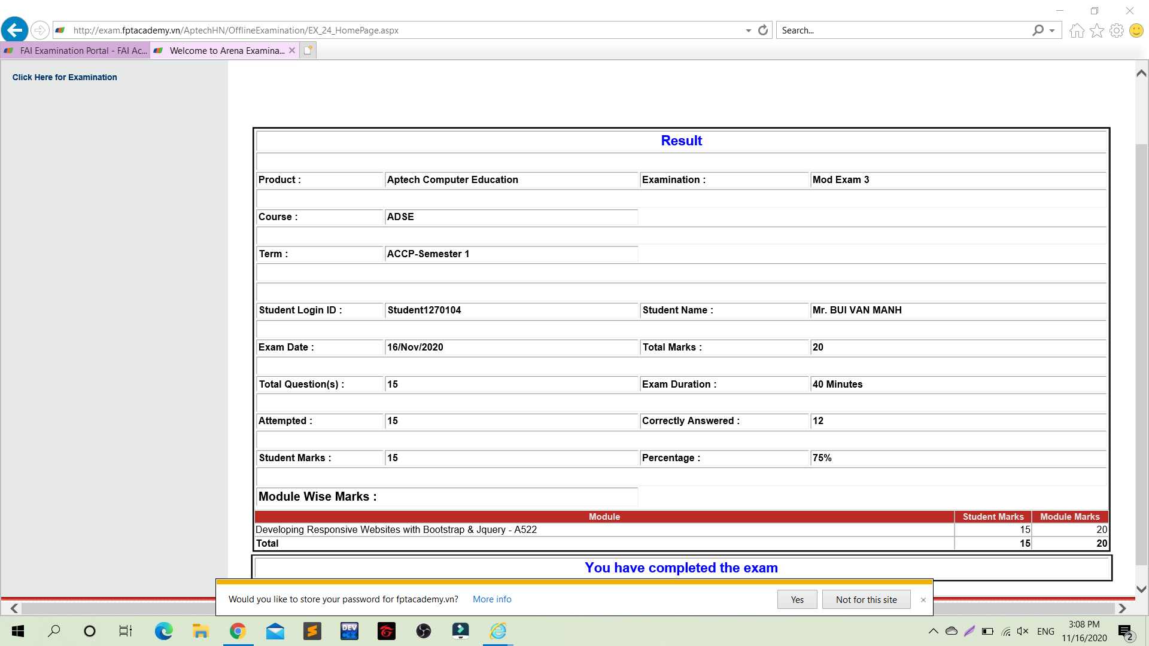Click the muted volume tray icon
This screenshot has height=646, width=1149.
1023,631
